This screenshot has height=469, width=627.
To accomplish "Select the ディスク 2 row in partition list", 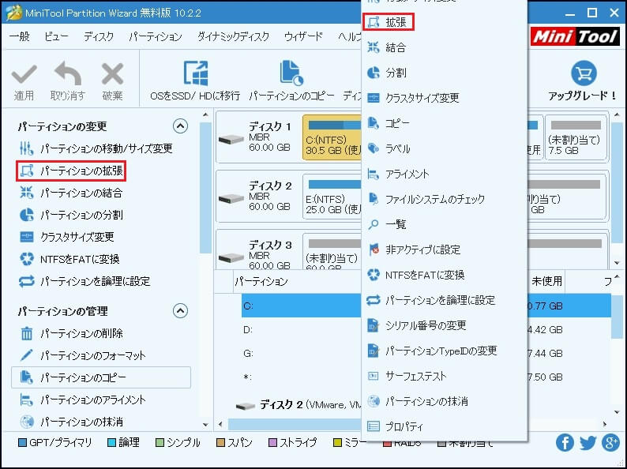I will point(299,405).
